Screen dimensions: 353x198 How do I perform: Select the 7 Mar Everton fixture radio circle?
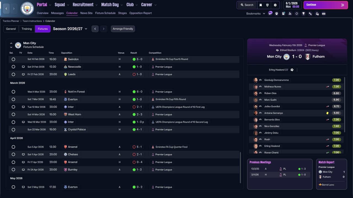[x=13, y=99]
